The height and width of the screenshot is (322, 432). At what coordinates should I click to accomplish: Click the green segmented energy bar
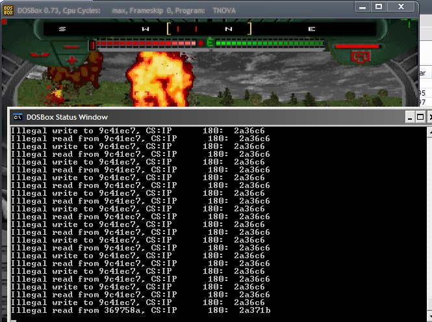pyautogui.click(x=270, y=44)
